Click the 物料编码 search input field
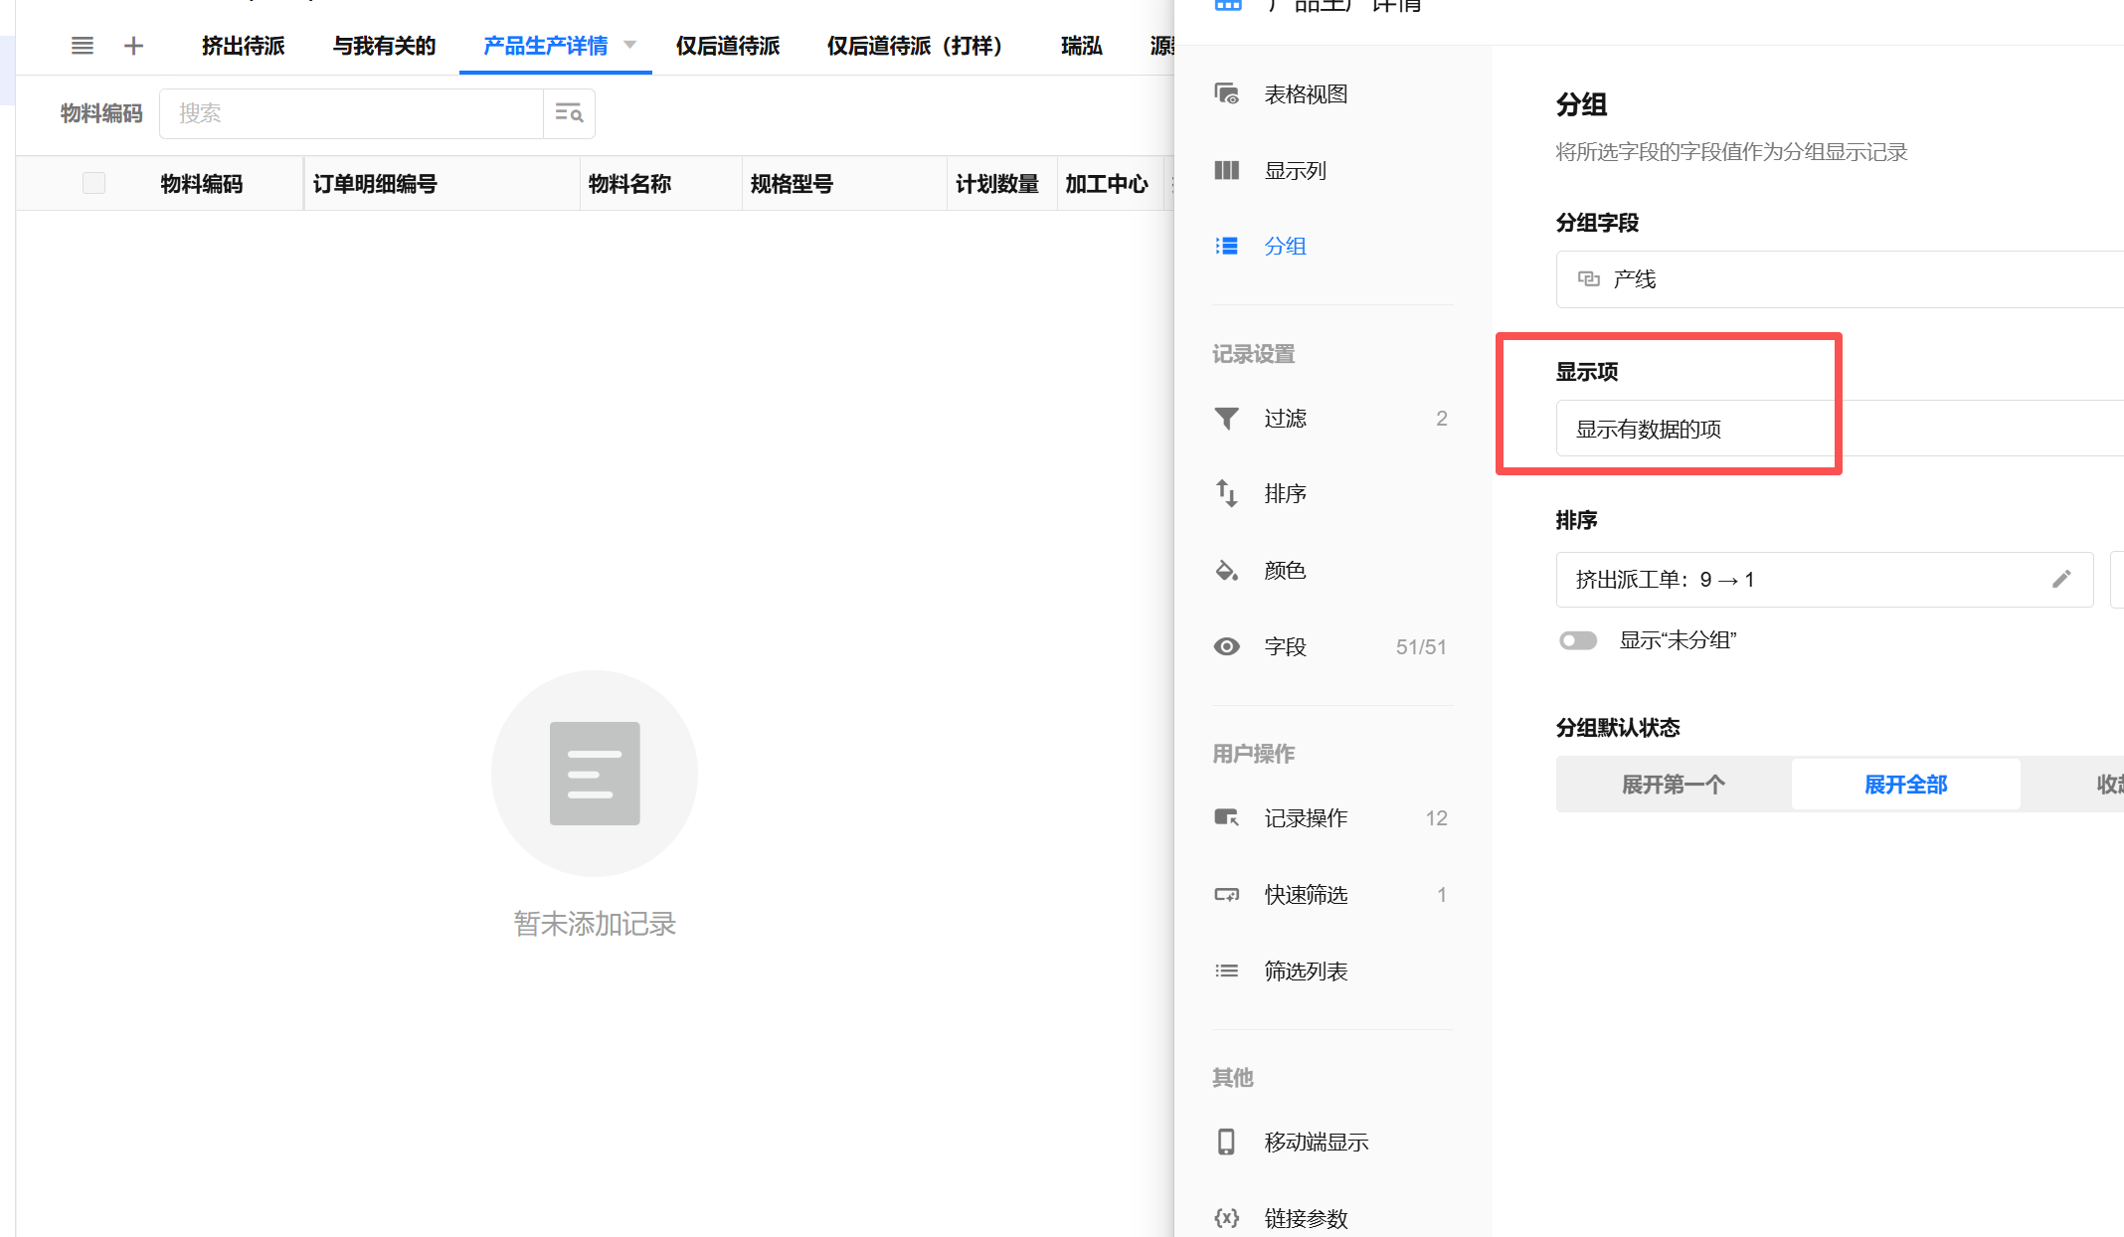This screenshot has height=1237, width=2124. click(350, 113)
